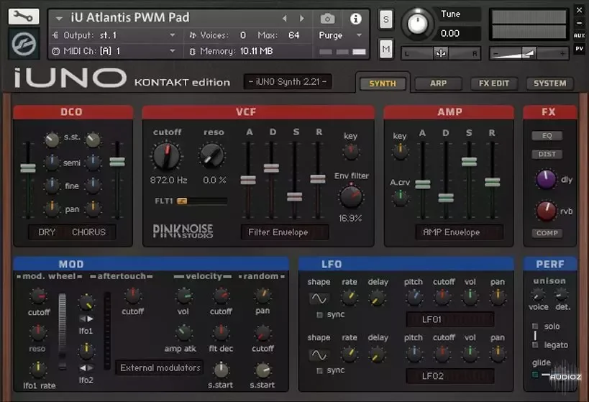Open the LFO2 shape waveform selector

click(319, 355)
